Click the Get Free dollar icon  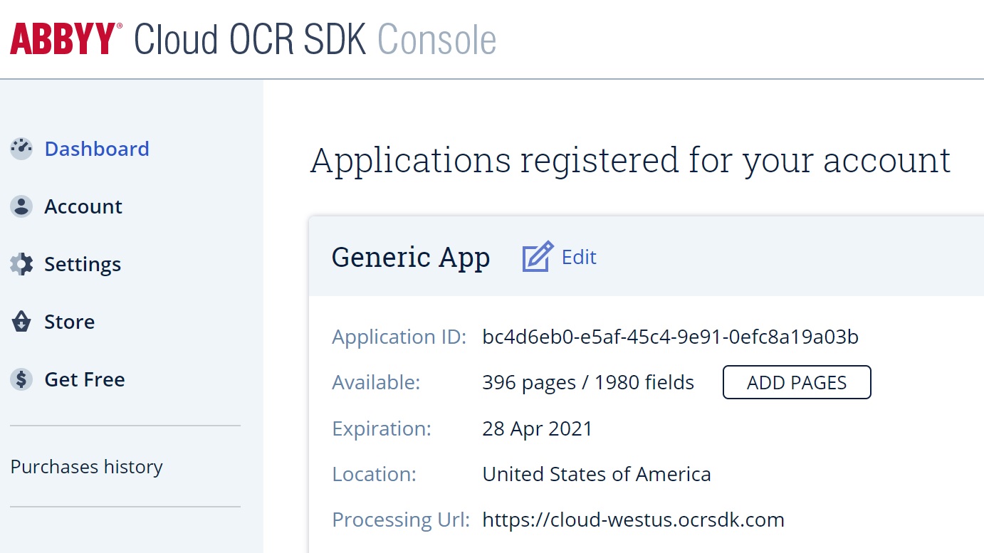click(x=21, y=379)
